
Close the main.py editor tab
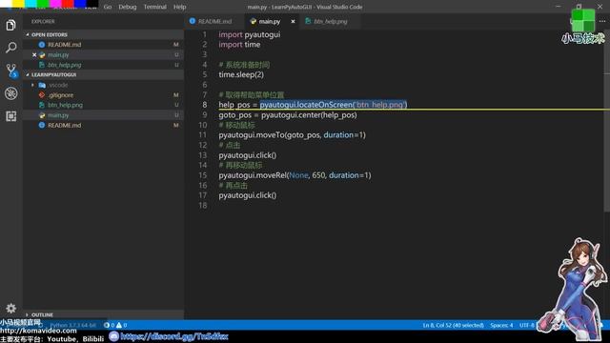[293, 21]
